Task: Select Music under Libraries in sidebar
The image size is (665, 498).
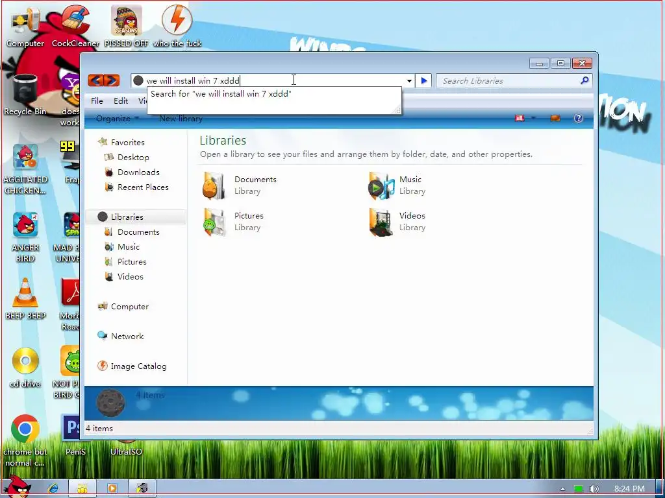Action: pyautogui.click(x=128, y=247)
